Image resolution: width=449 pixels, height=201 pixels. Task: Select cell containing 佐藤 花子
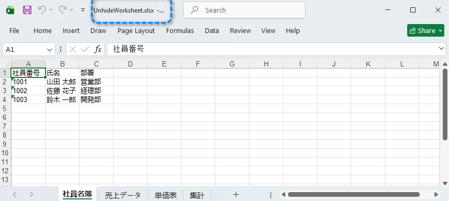point(62,91)
